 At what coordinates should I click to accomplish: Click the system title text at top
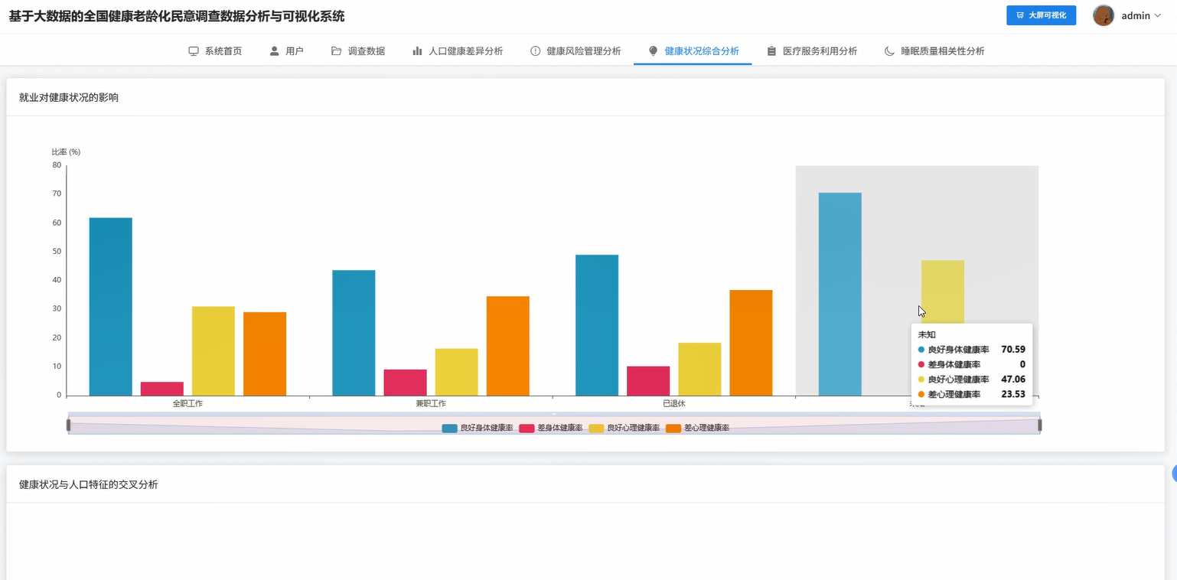click(177, 16)
